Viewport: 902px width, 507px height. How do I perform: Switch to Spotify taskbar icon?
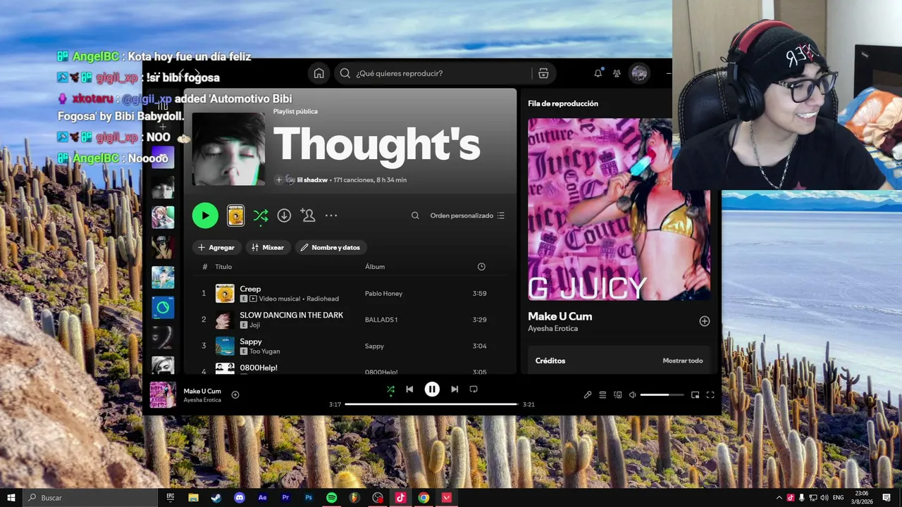pos(331,498)
